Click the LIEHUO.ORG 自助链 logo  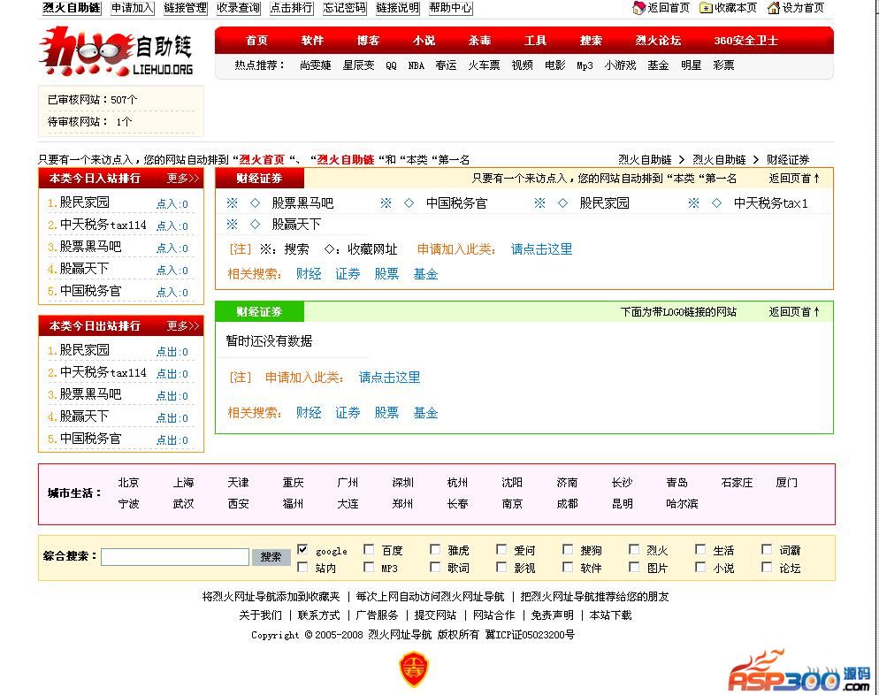(x=117, y=51)
